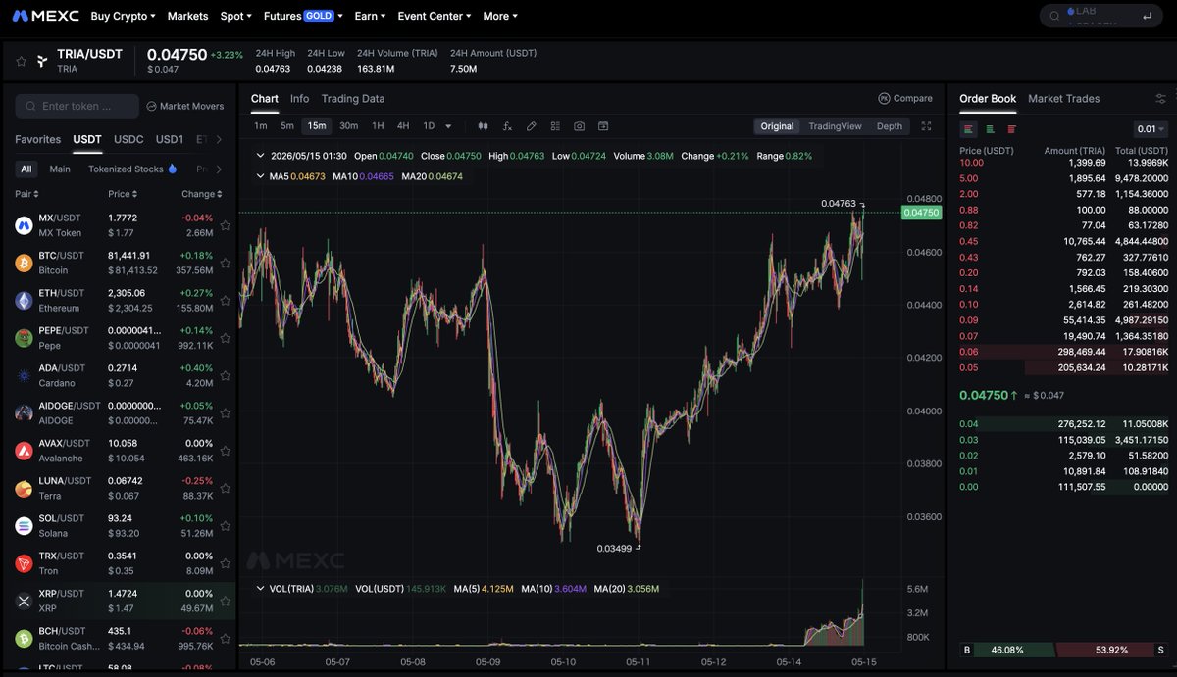The height and width of the screenshot is (677, 1177).
Task: Select the USDC market tab
Action: [x=128, y=139]
